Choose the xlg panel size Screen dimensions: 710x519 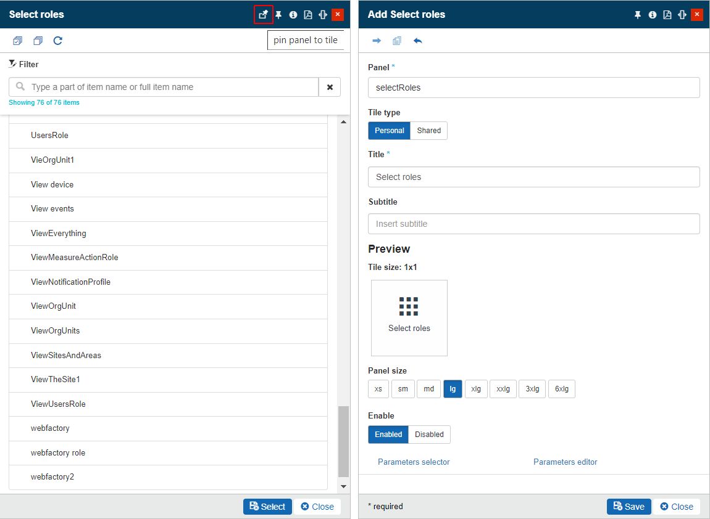pos(476,389)
